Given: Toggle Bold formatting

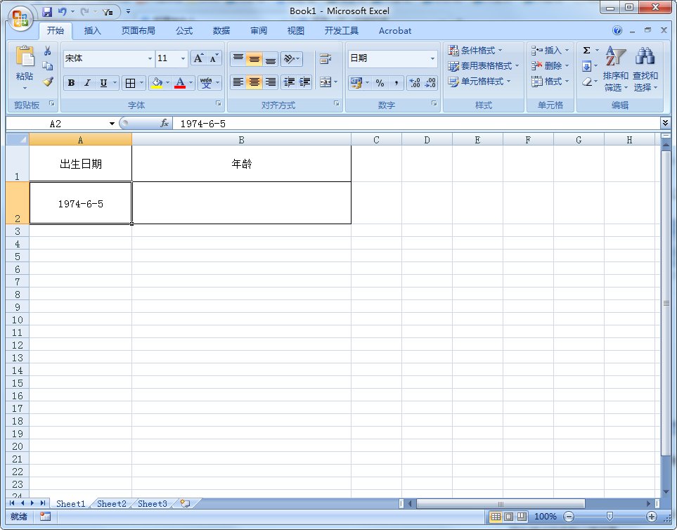Looking at the screenshot, I should click(x=71, y=83).
